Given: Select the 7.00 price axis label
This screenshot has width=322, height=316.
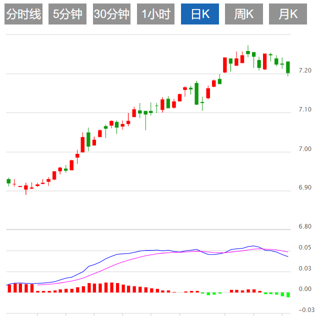Looking at the screenshot, I should [x=304, y=148].
